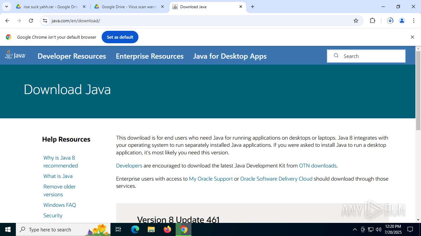Go back with the browser back arrow
The image size is (421, 236).
pos(7,21)
